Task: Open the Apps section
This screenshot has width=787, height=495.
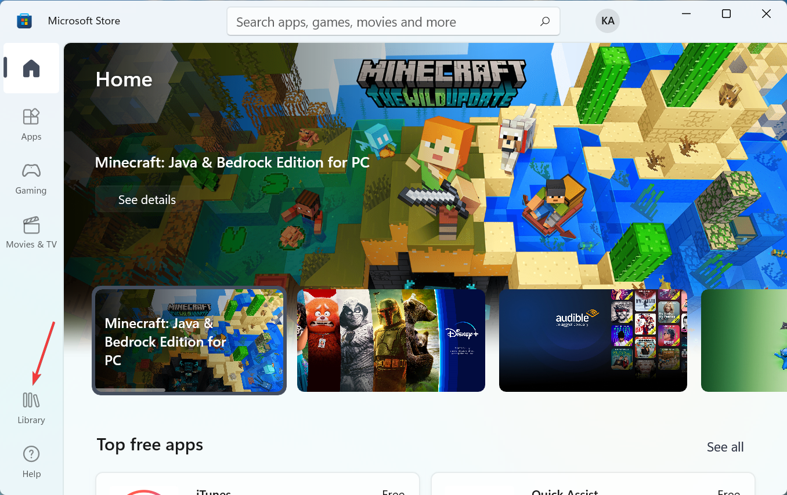Action: [31, 125]
